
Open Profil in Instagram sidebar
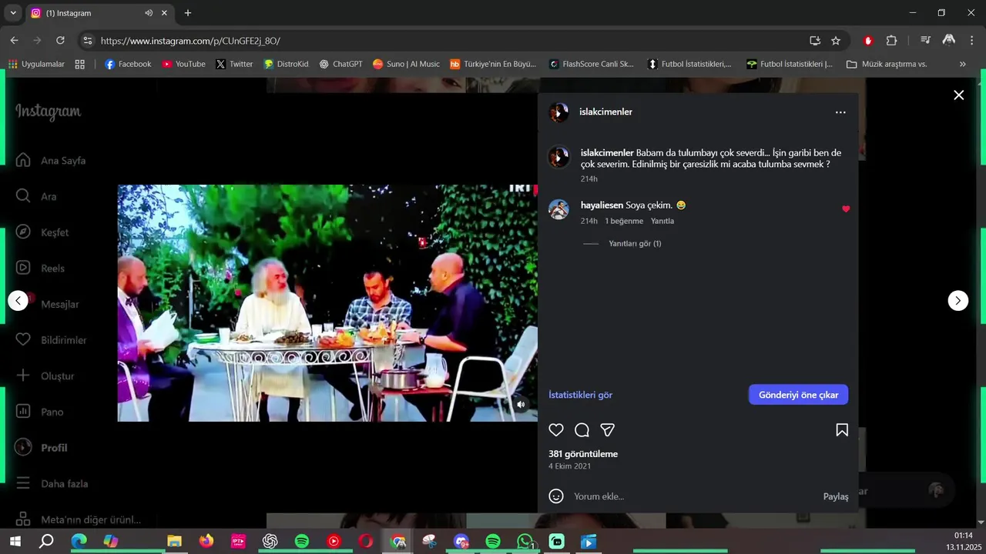pos(42,448)
